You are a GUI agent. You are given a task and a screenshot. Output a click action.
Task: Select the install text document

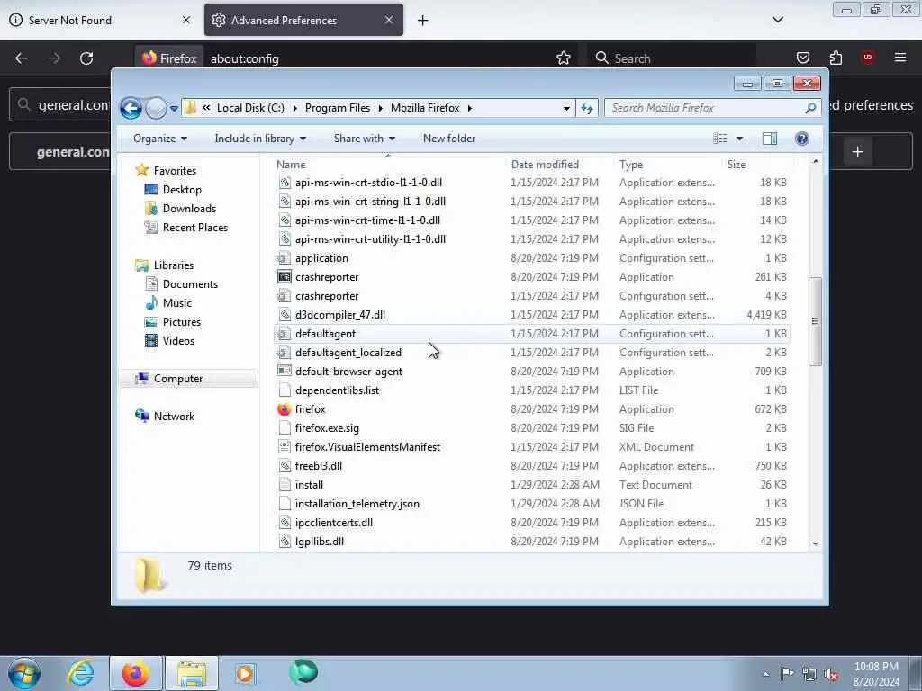309,485
